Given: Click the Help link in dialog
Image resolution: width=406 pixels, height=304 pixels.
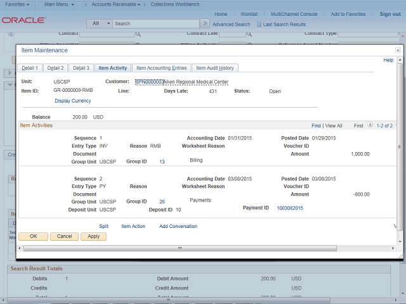Looking at the screenshot, I should pos(388,60).
